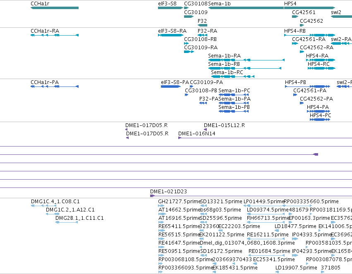
Task: Select protein CG30109-PA
Action: [x=206, y=82]
